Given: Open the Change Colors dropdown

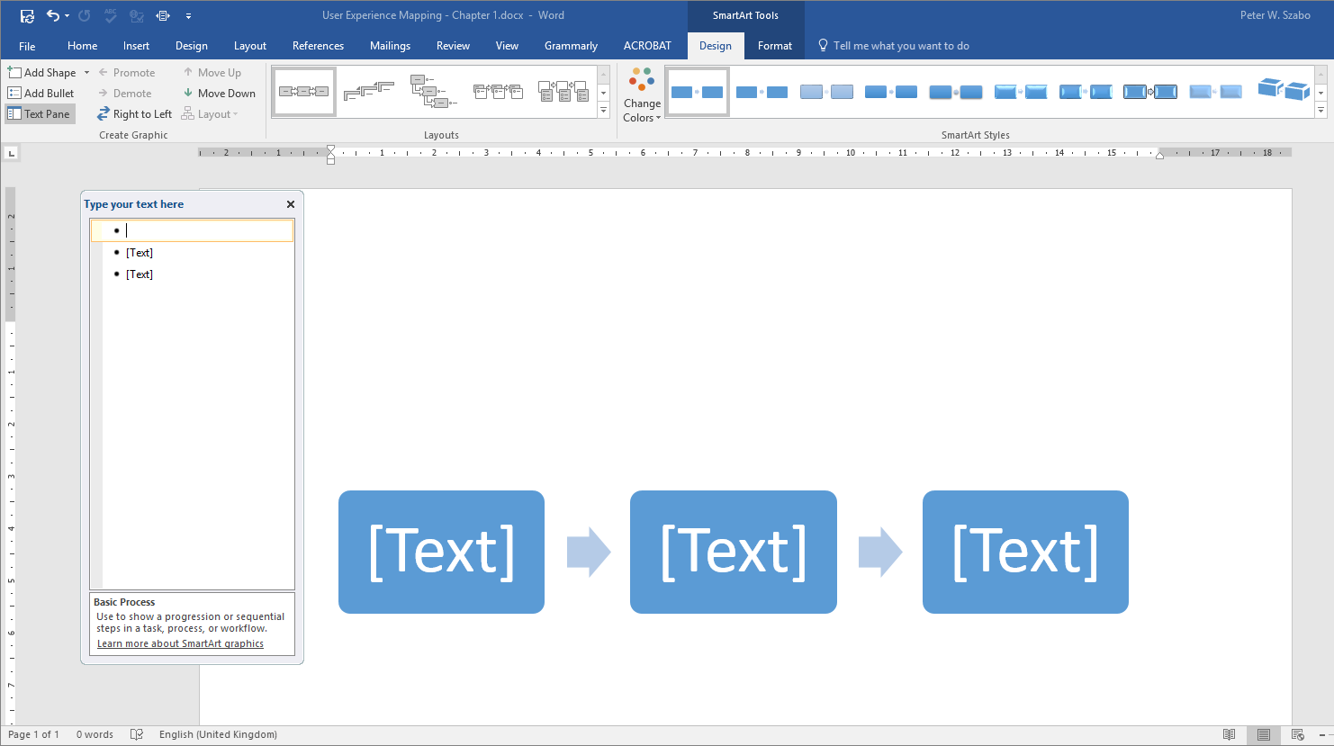Looking at the screenshot, I should [642, 95].
